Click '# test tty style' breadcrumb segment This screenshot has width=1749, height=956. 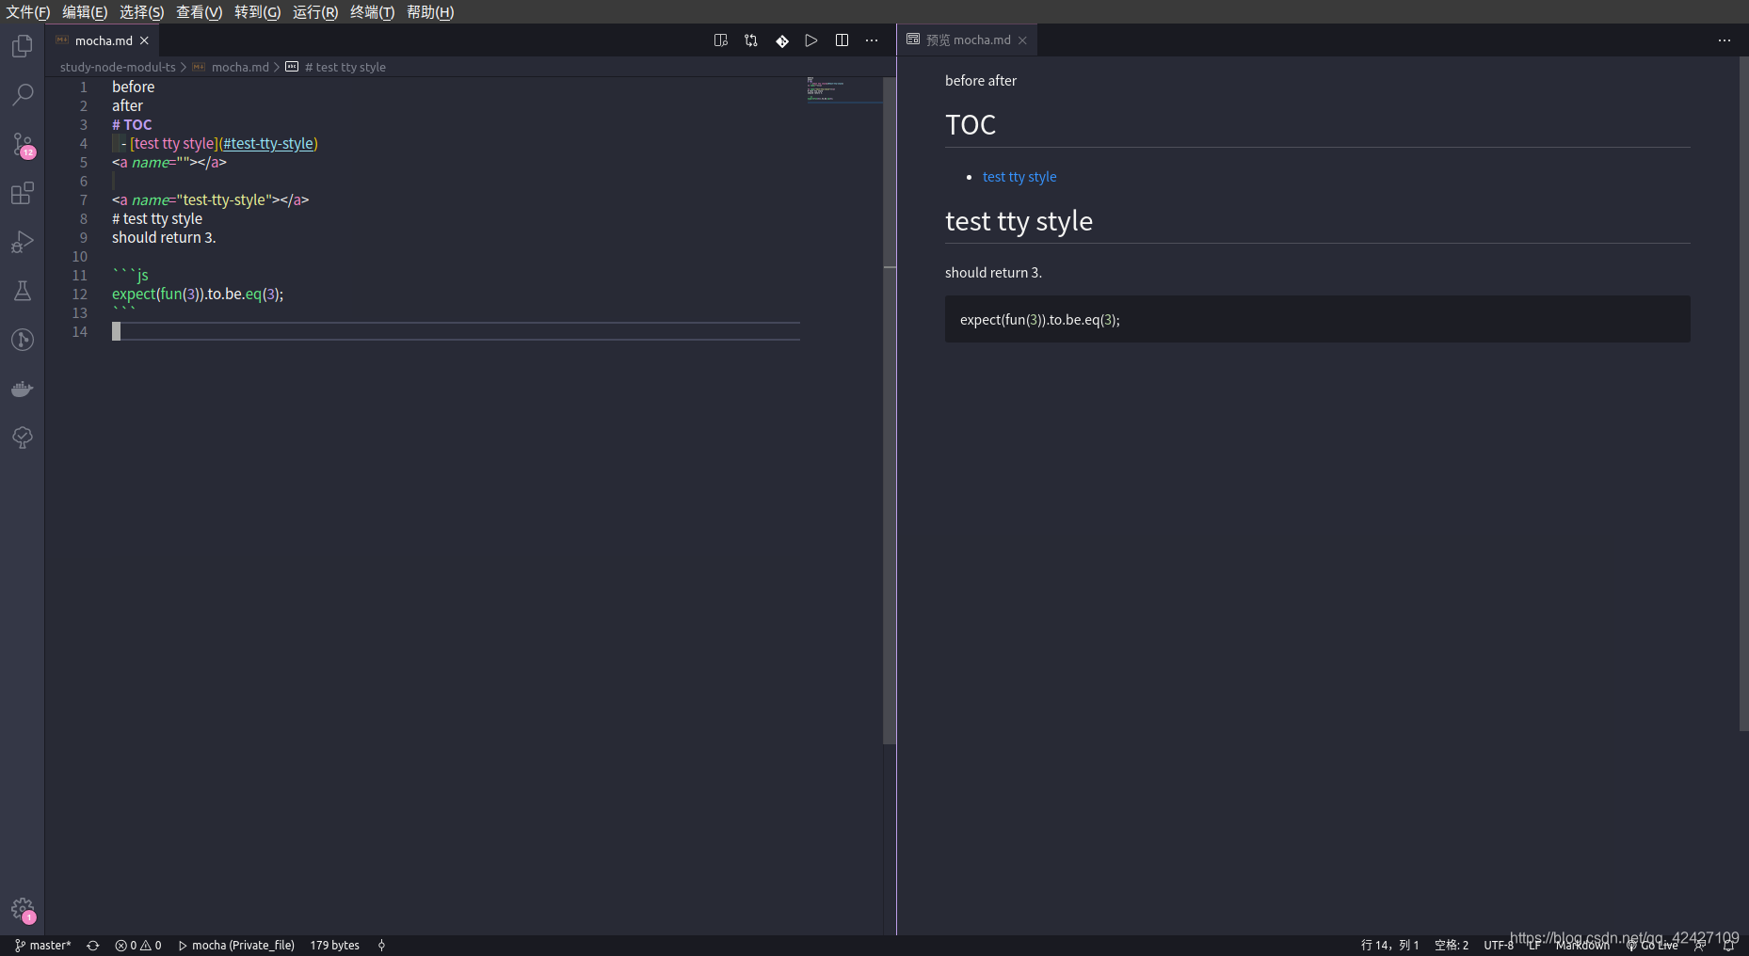click(345, 67)
